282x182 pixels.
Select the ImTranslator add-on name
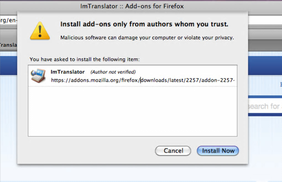67,72
